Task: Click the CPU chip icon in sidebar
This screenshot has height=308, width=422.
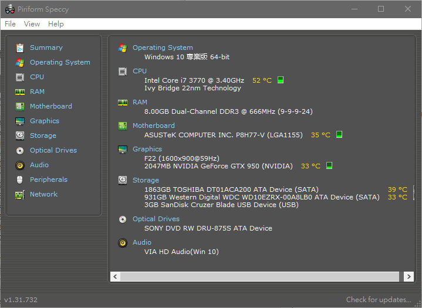Action: click(20, 77)
